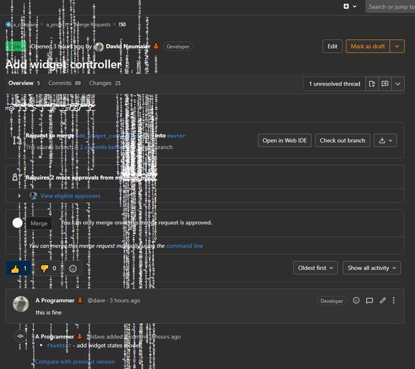Select the 'this is fine' comment text
Screen dimensions: 415x369
tap(49, 313)
